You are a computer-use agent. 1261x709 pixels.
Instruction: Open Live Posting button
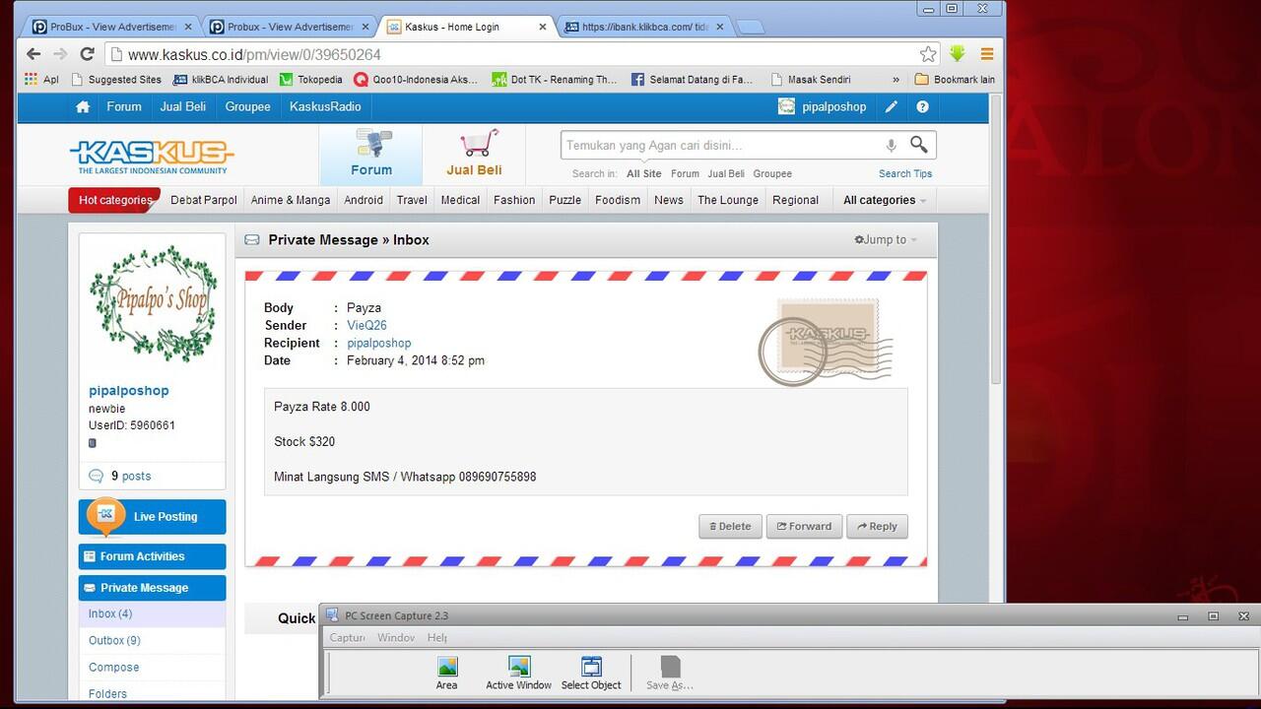153,517
